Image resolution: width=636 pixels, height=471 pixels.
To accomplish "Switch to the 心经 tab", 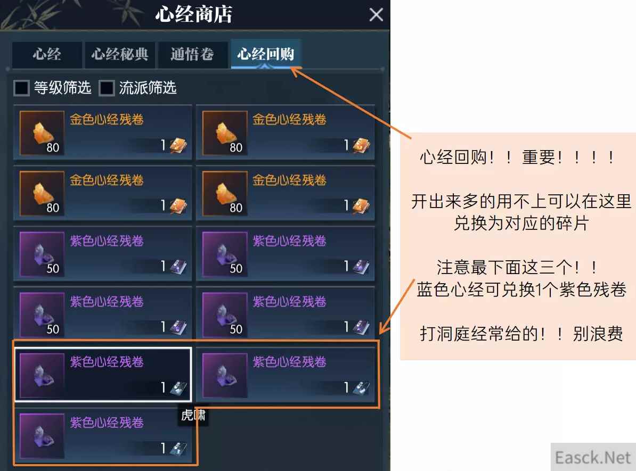I will coord(47,54).
